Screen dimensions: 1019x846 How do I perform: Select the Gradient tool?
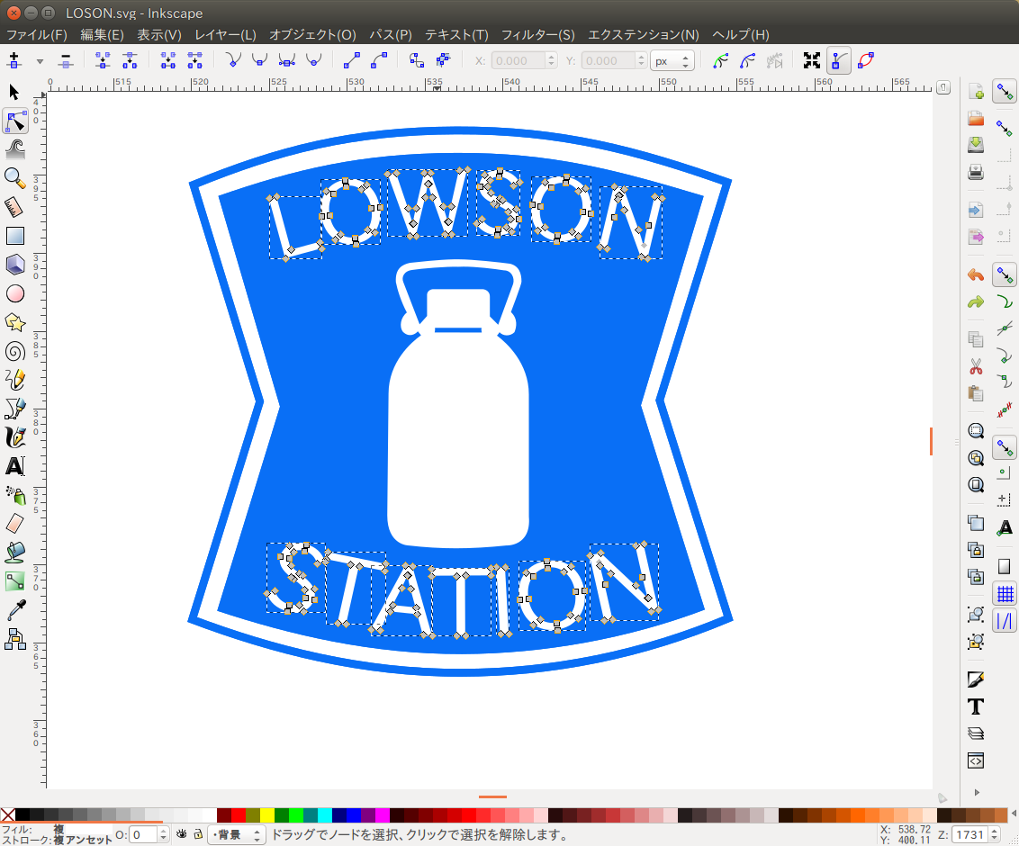click(x=15, y=580)
